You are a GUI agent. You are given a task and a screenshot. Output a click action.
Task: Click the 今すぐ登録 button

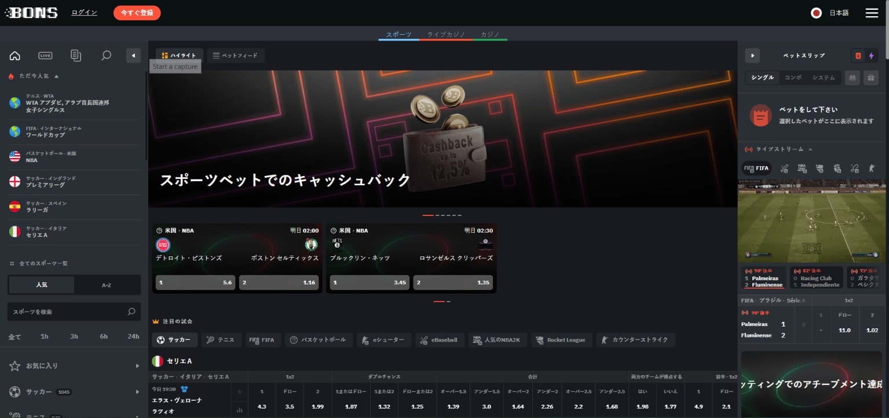[x=137, y=13]
